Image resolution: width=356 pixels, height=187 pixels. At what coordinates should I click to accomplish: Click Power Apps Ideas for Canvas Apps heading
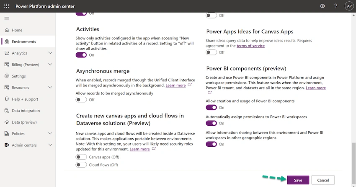[250, 31]
